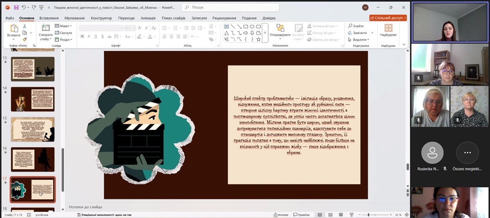The image size is (490, 218).
Task: Open the Вставлення ribbon tab
Action: 49,18
